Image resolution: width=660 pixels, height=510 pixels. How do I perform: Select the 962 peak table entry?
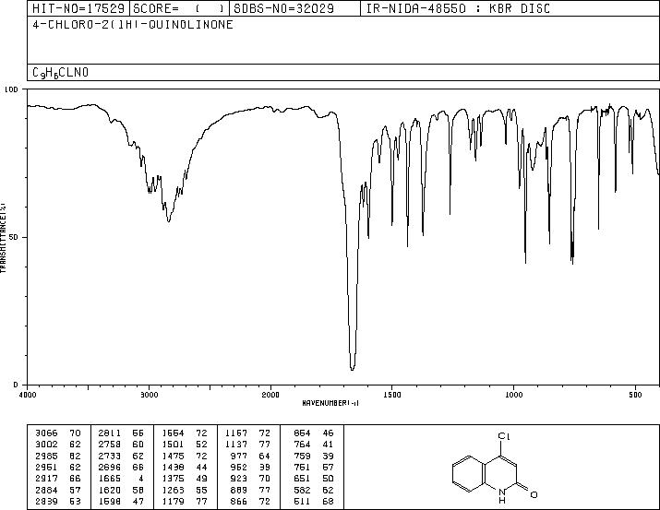(251, 467)
